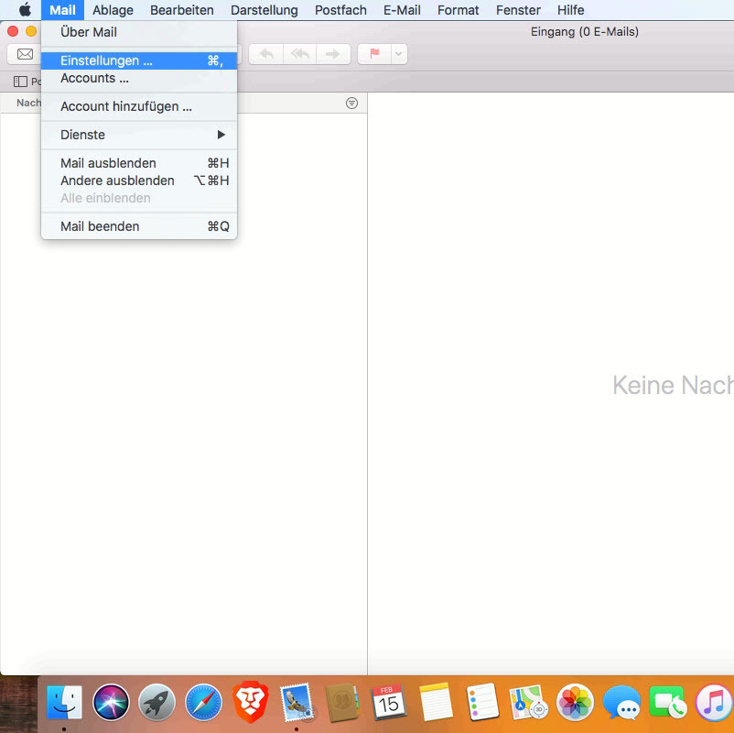Open Launchpad rocket icon
The height and width of the screenshot is (733, 734).
157,702
